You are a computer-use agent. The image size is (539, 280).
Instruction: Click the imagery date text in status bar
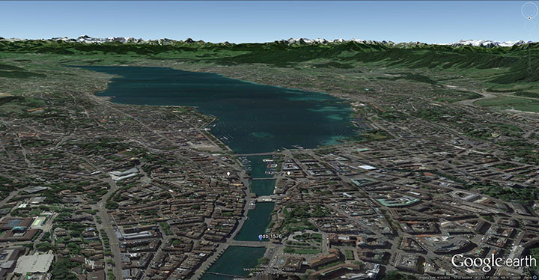[x=434, y=278]
